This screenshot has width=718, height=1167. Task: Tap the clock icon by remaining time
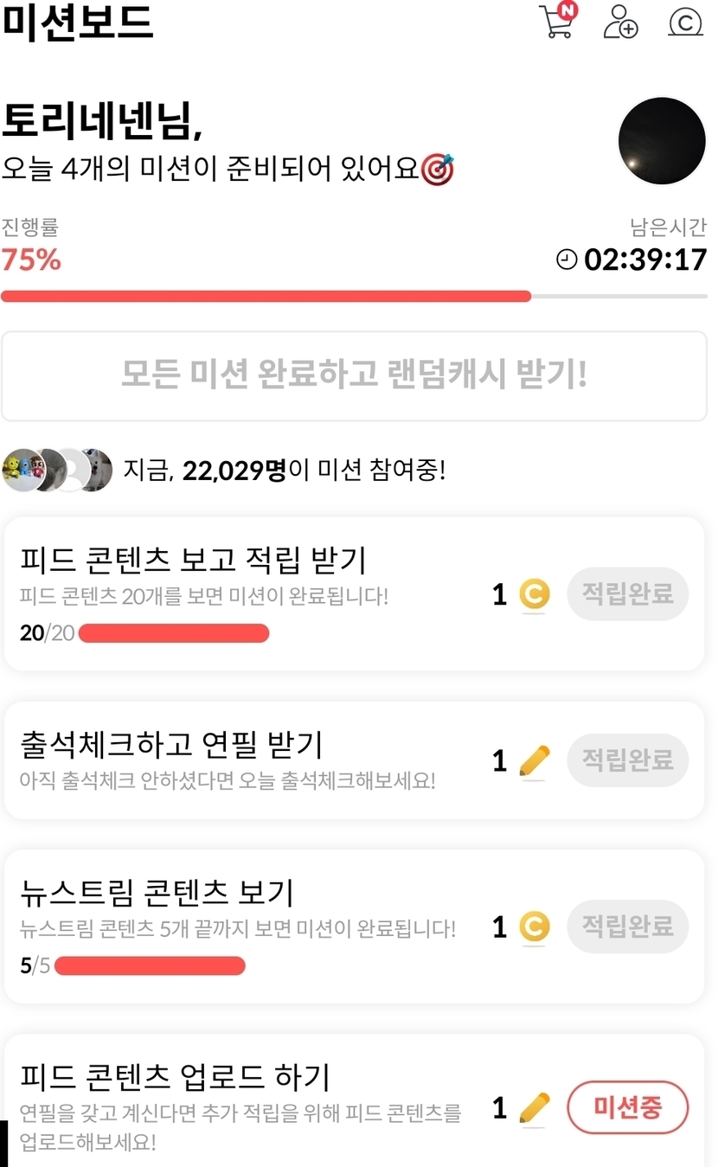click(567, 260)
